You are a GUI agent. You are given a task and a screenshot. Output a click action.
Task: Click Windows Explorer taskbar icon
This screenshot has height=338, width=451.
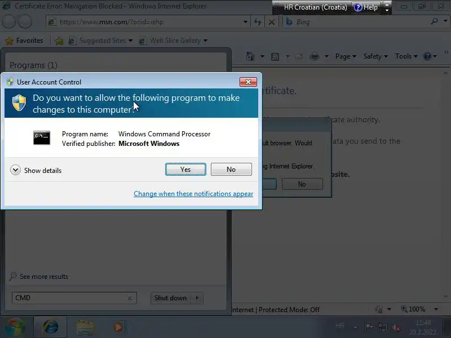click(85, 328)
